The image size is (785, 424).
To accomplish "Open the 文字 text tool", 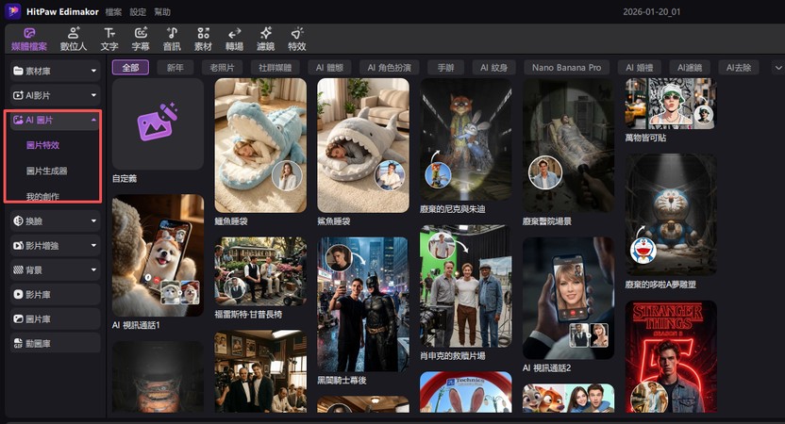I will coord(109,39).
